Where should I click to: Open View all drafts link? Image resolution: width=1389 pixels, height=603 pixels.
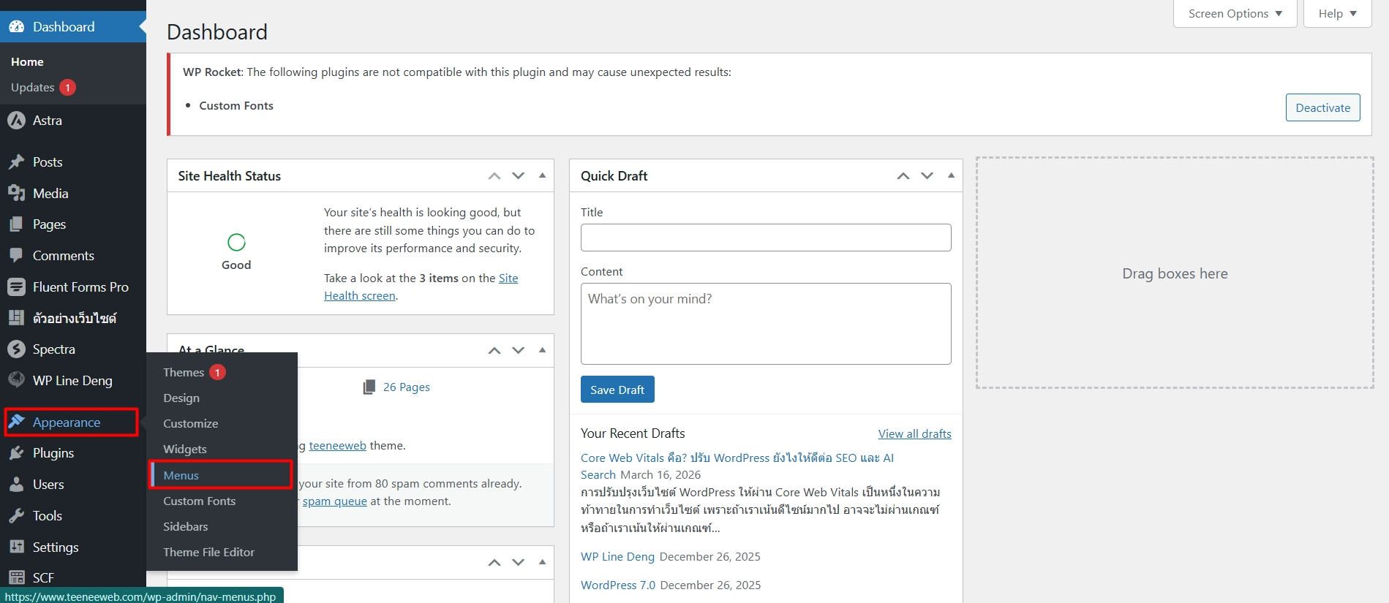915,434
